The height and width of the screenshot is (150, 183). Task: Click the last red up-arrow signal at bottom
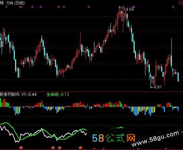(80, 147)
